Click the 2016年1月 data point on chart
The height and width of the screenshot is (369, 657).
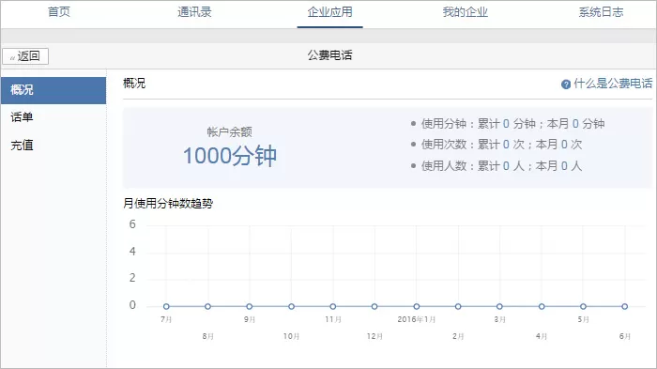(x=416, y=306)
